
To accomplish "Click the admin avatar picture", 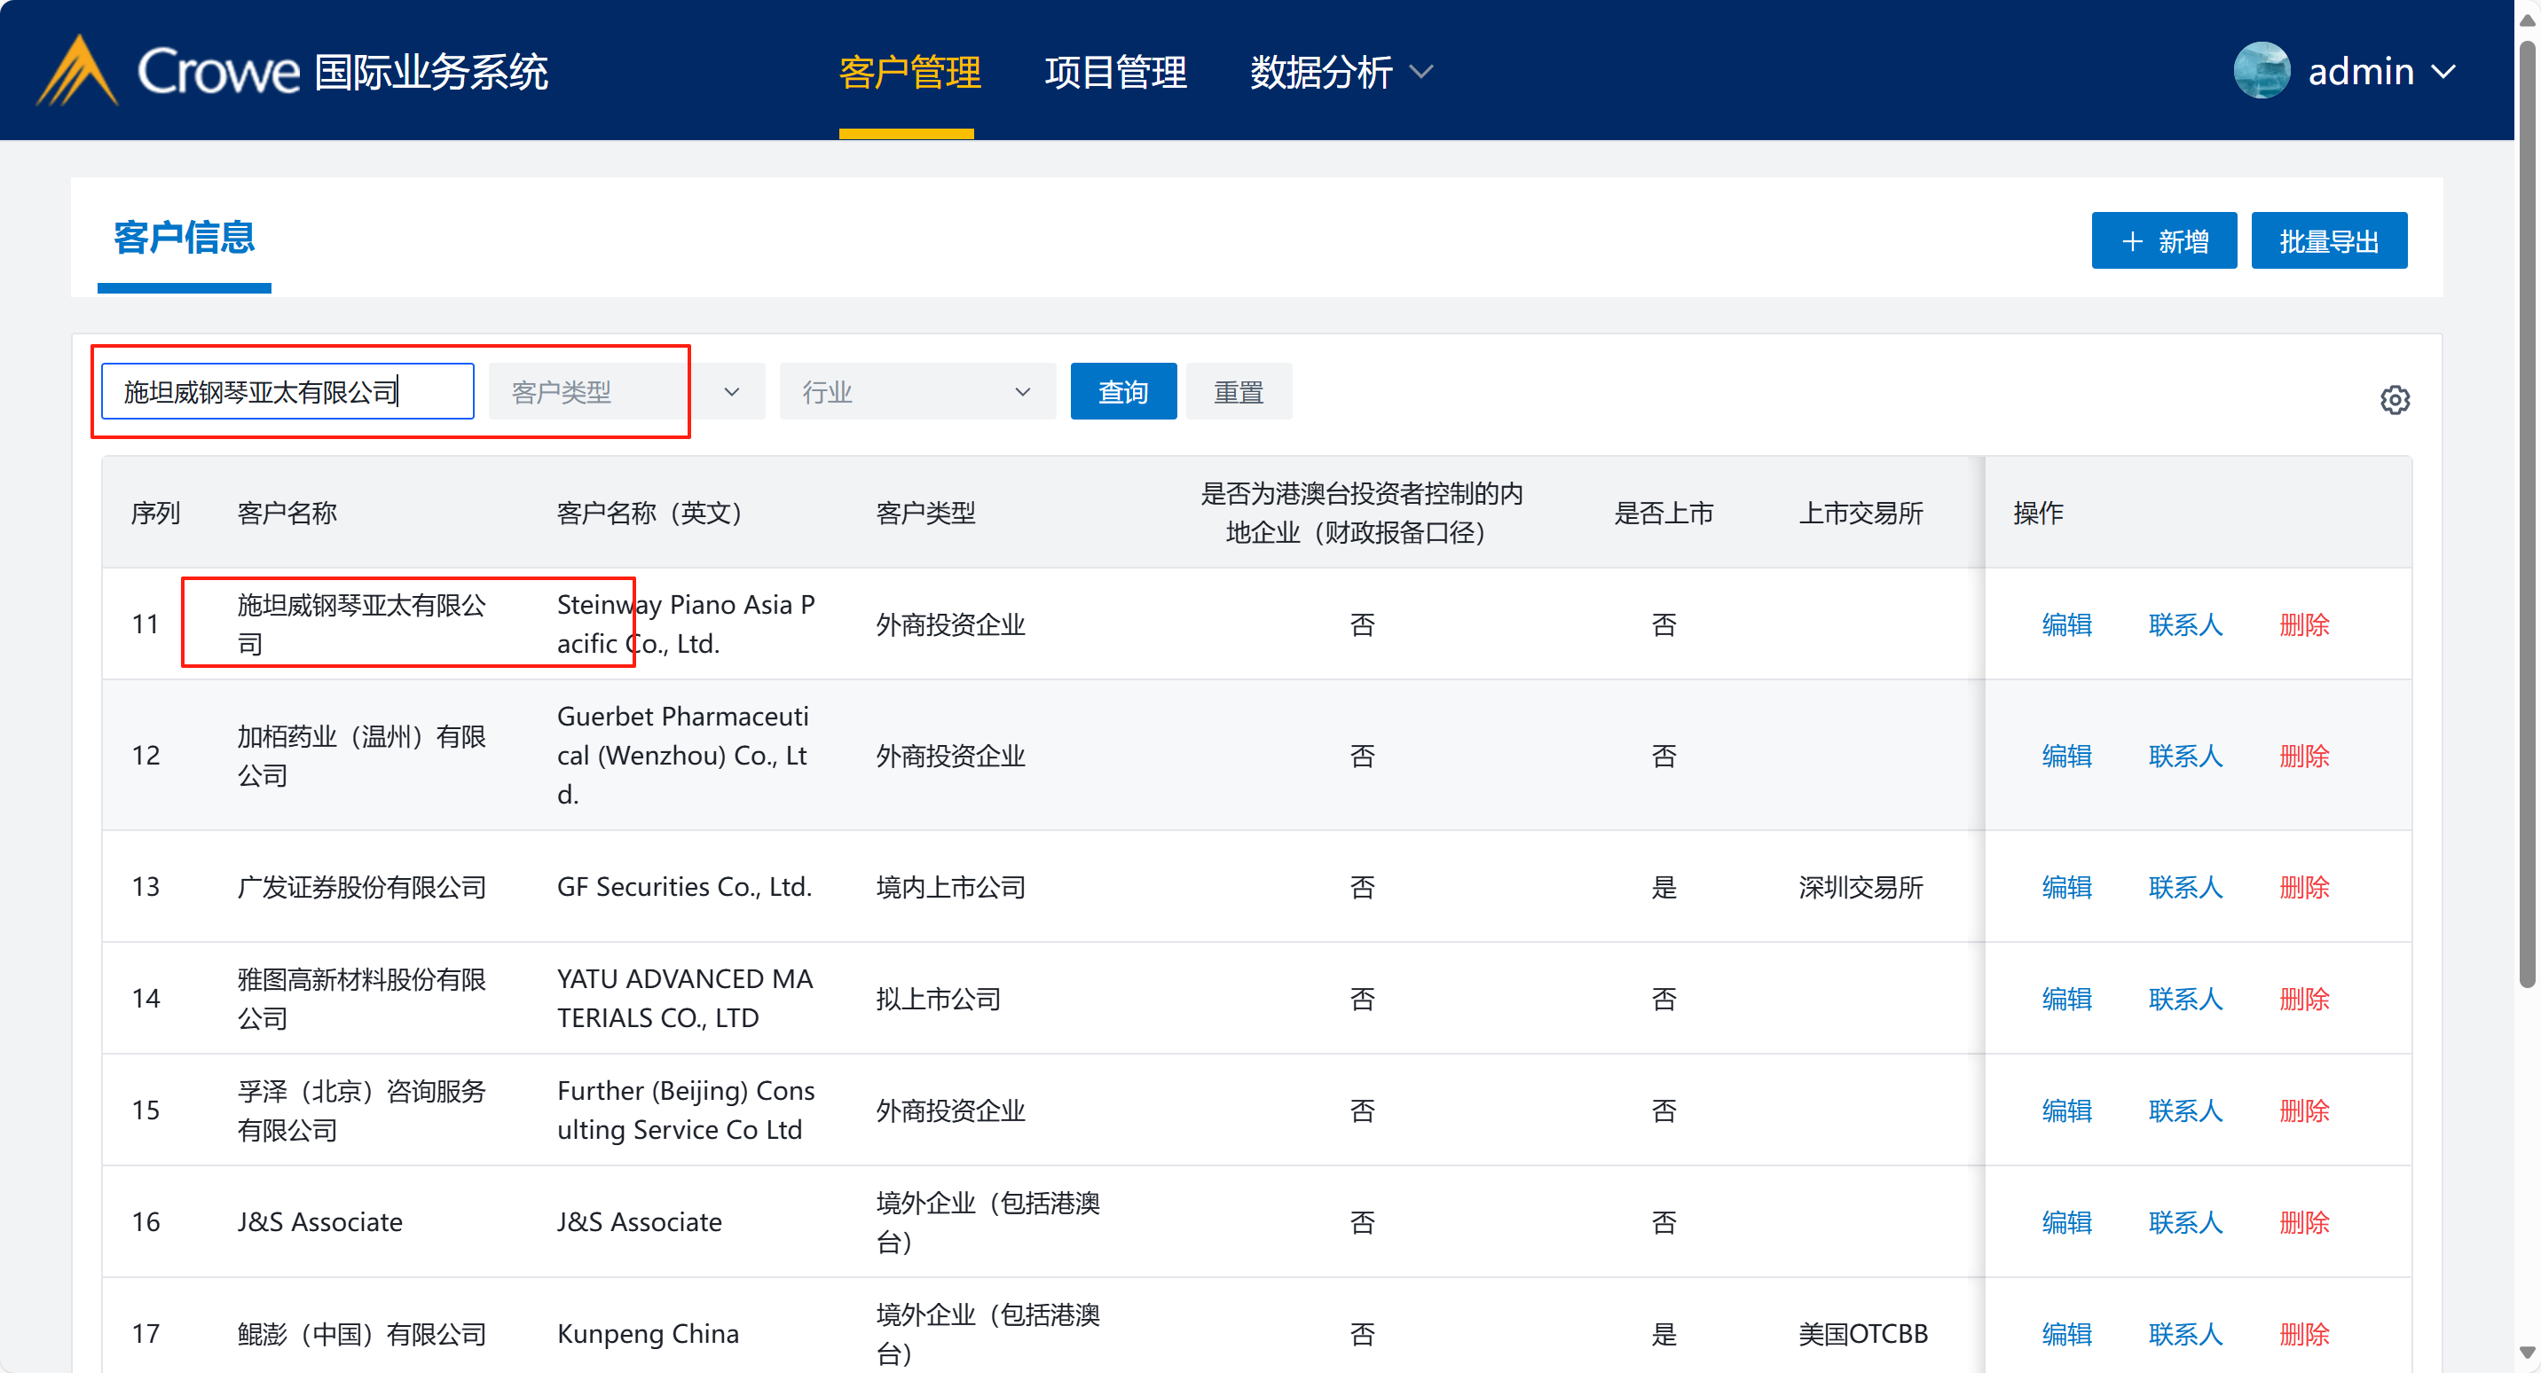I will (x=2260, y=71).
